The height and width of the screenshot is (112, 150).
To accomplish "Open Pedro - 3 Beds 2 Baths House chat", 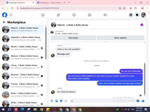I will [x=22, y=95].
